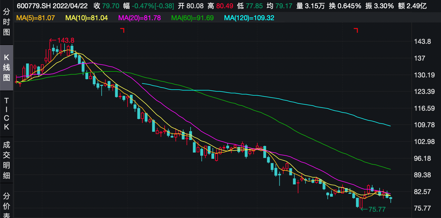Select the magenta MA(20)=81.78 indicator label
This screenshot has height=218, width=441.
(139, 18)
